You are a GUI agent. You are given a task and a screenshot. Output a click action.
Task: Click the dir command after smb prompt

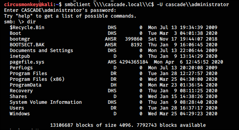click(x=31, y=22)
